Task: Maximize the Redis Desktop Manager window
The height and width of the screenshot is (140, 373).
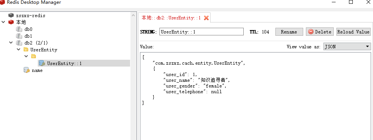Action: (x=350, y=2)
